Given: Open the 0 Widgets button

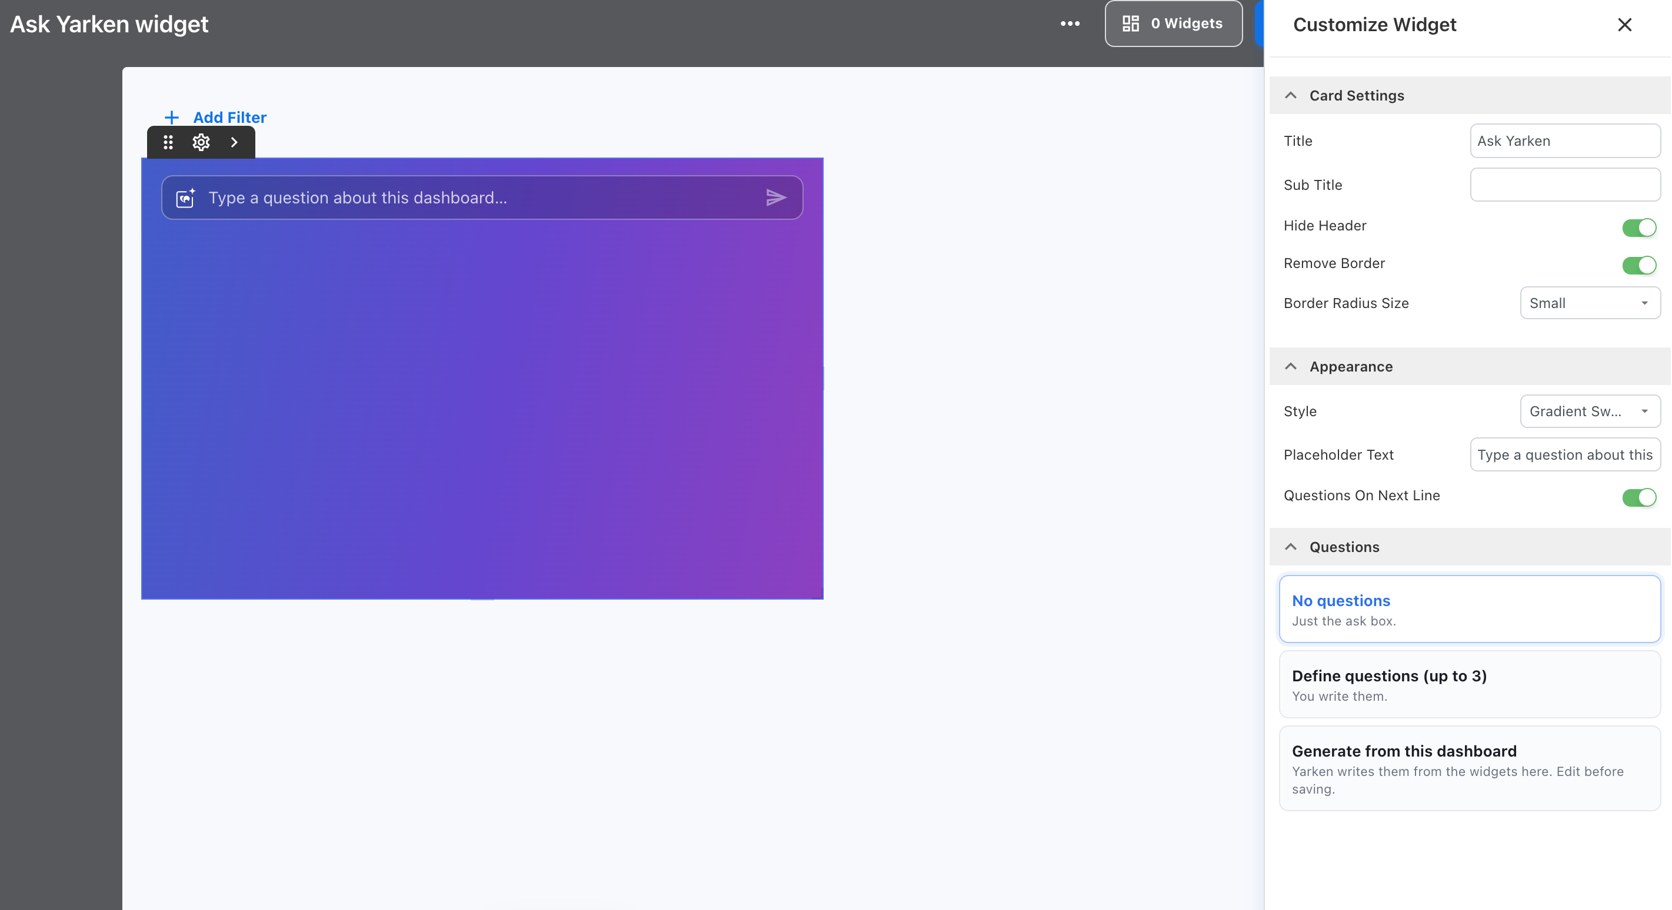Looking at the screenshot, I should pyautogui.click(x=1174, y=24).
